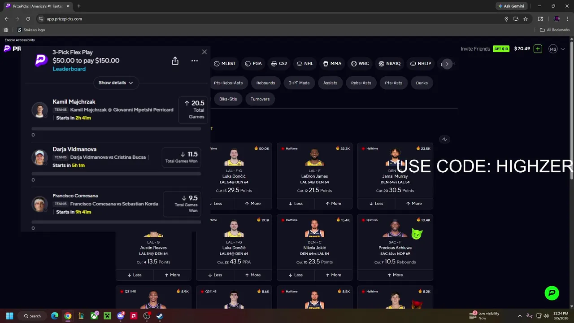Click the GET $10 badge

click(x=501, y=49)
